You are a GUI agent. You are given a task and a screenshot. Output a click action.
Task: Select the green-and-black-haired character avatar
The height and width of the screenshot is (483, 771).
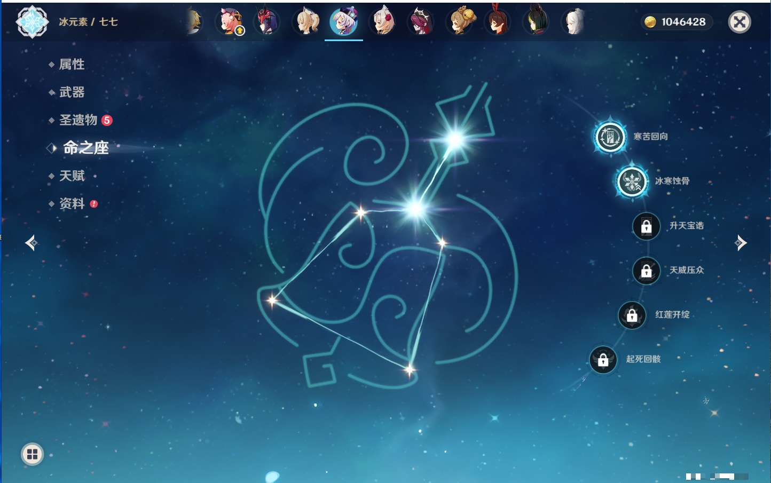point(536,22)
